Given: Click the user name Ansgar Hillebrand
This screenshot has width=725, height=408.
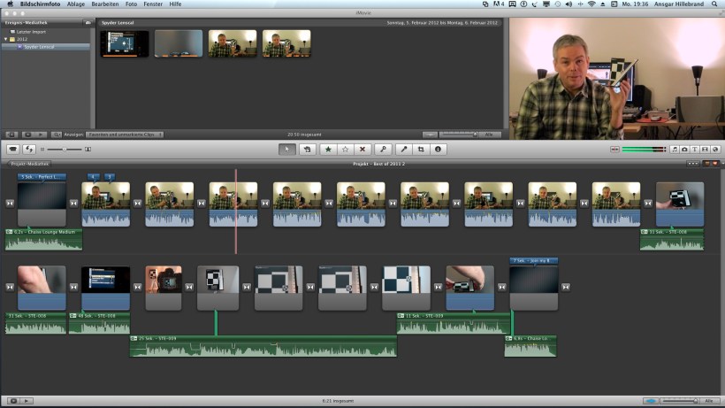Looking at the screenshot, I should pos(679,4).
